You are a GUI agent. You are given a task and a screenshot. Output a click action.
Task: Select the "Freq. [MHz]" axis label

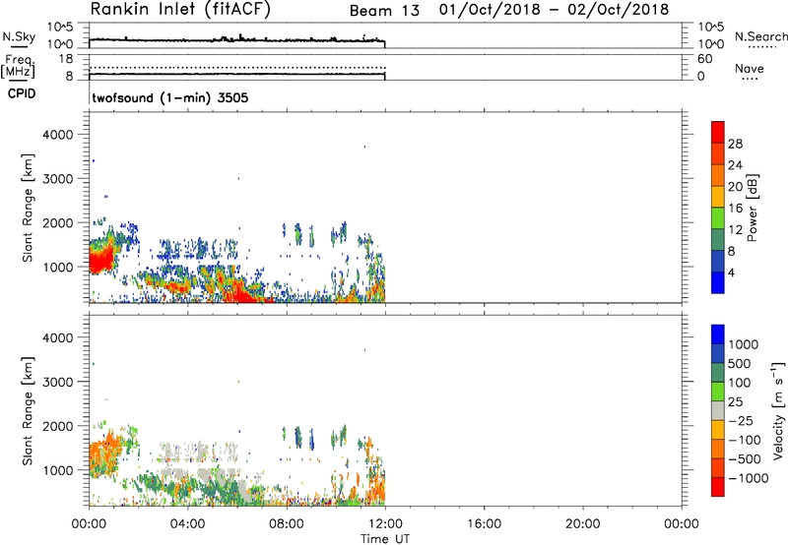click(18, 66)
